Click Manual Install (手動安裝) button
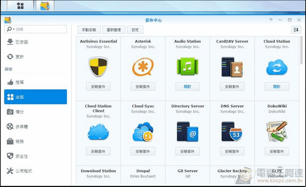 (x=89, y=30)
